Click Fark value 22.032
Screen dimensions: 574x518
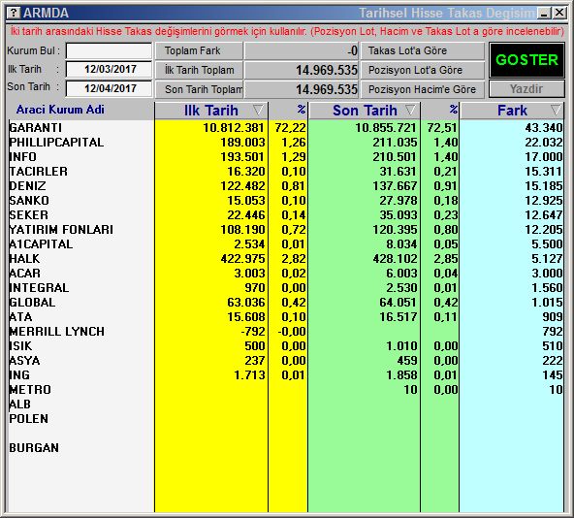point(544,143)
